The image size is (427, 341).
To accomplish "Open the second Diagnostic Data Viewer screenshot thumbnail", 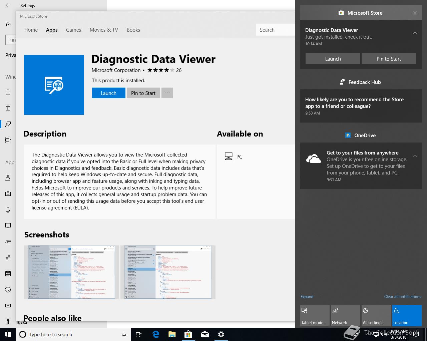I will pyautogui.click(x=168, y=272).
